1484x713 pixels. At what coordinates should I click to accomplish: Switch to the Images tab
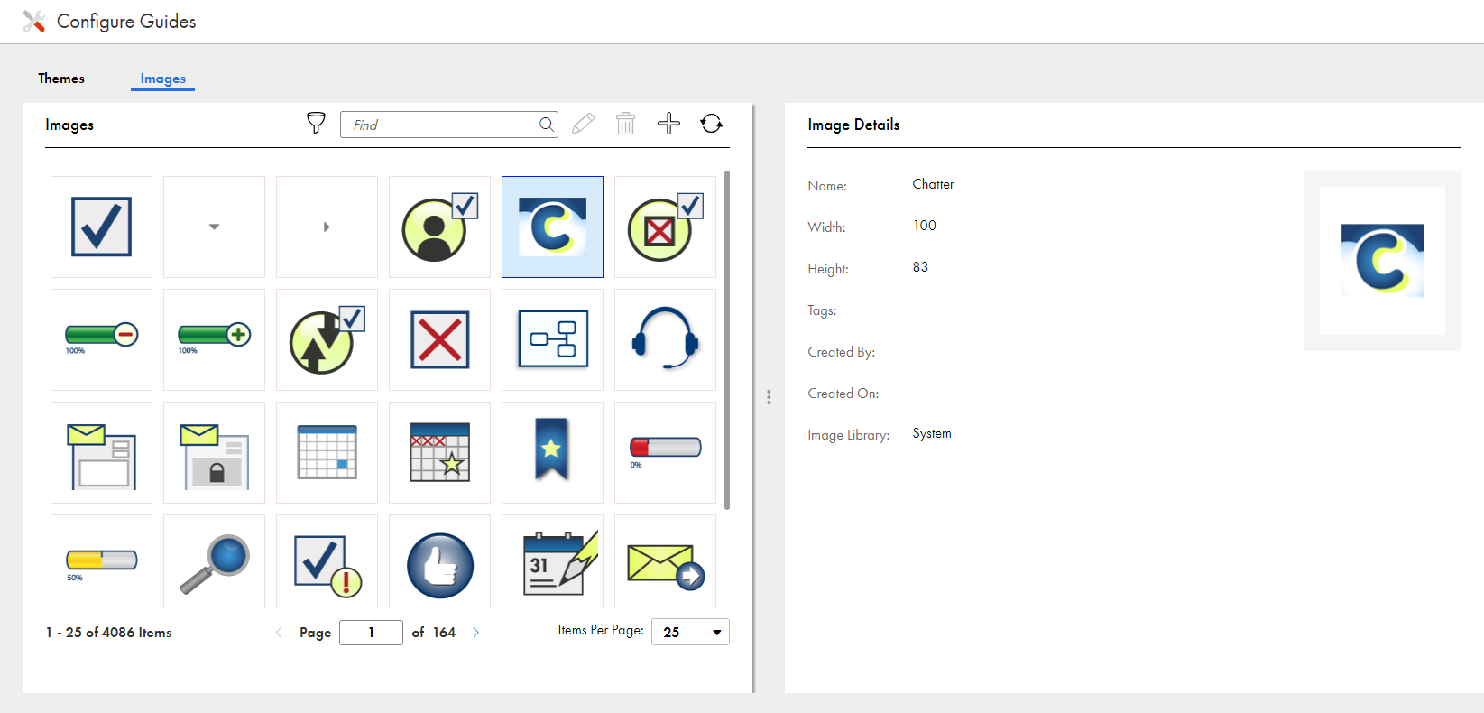pos(162,79)
